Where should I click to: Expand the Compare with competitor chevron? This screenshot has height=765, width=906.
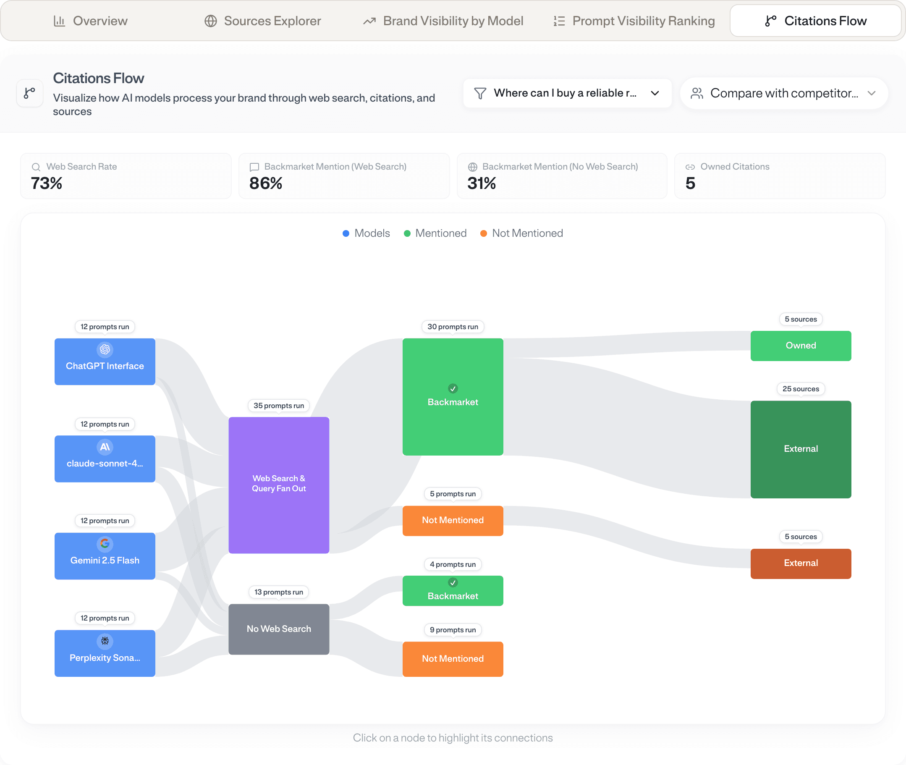click(872, 93)
